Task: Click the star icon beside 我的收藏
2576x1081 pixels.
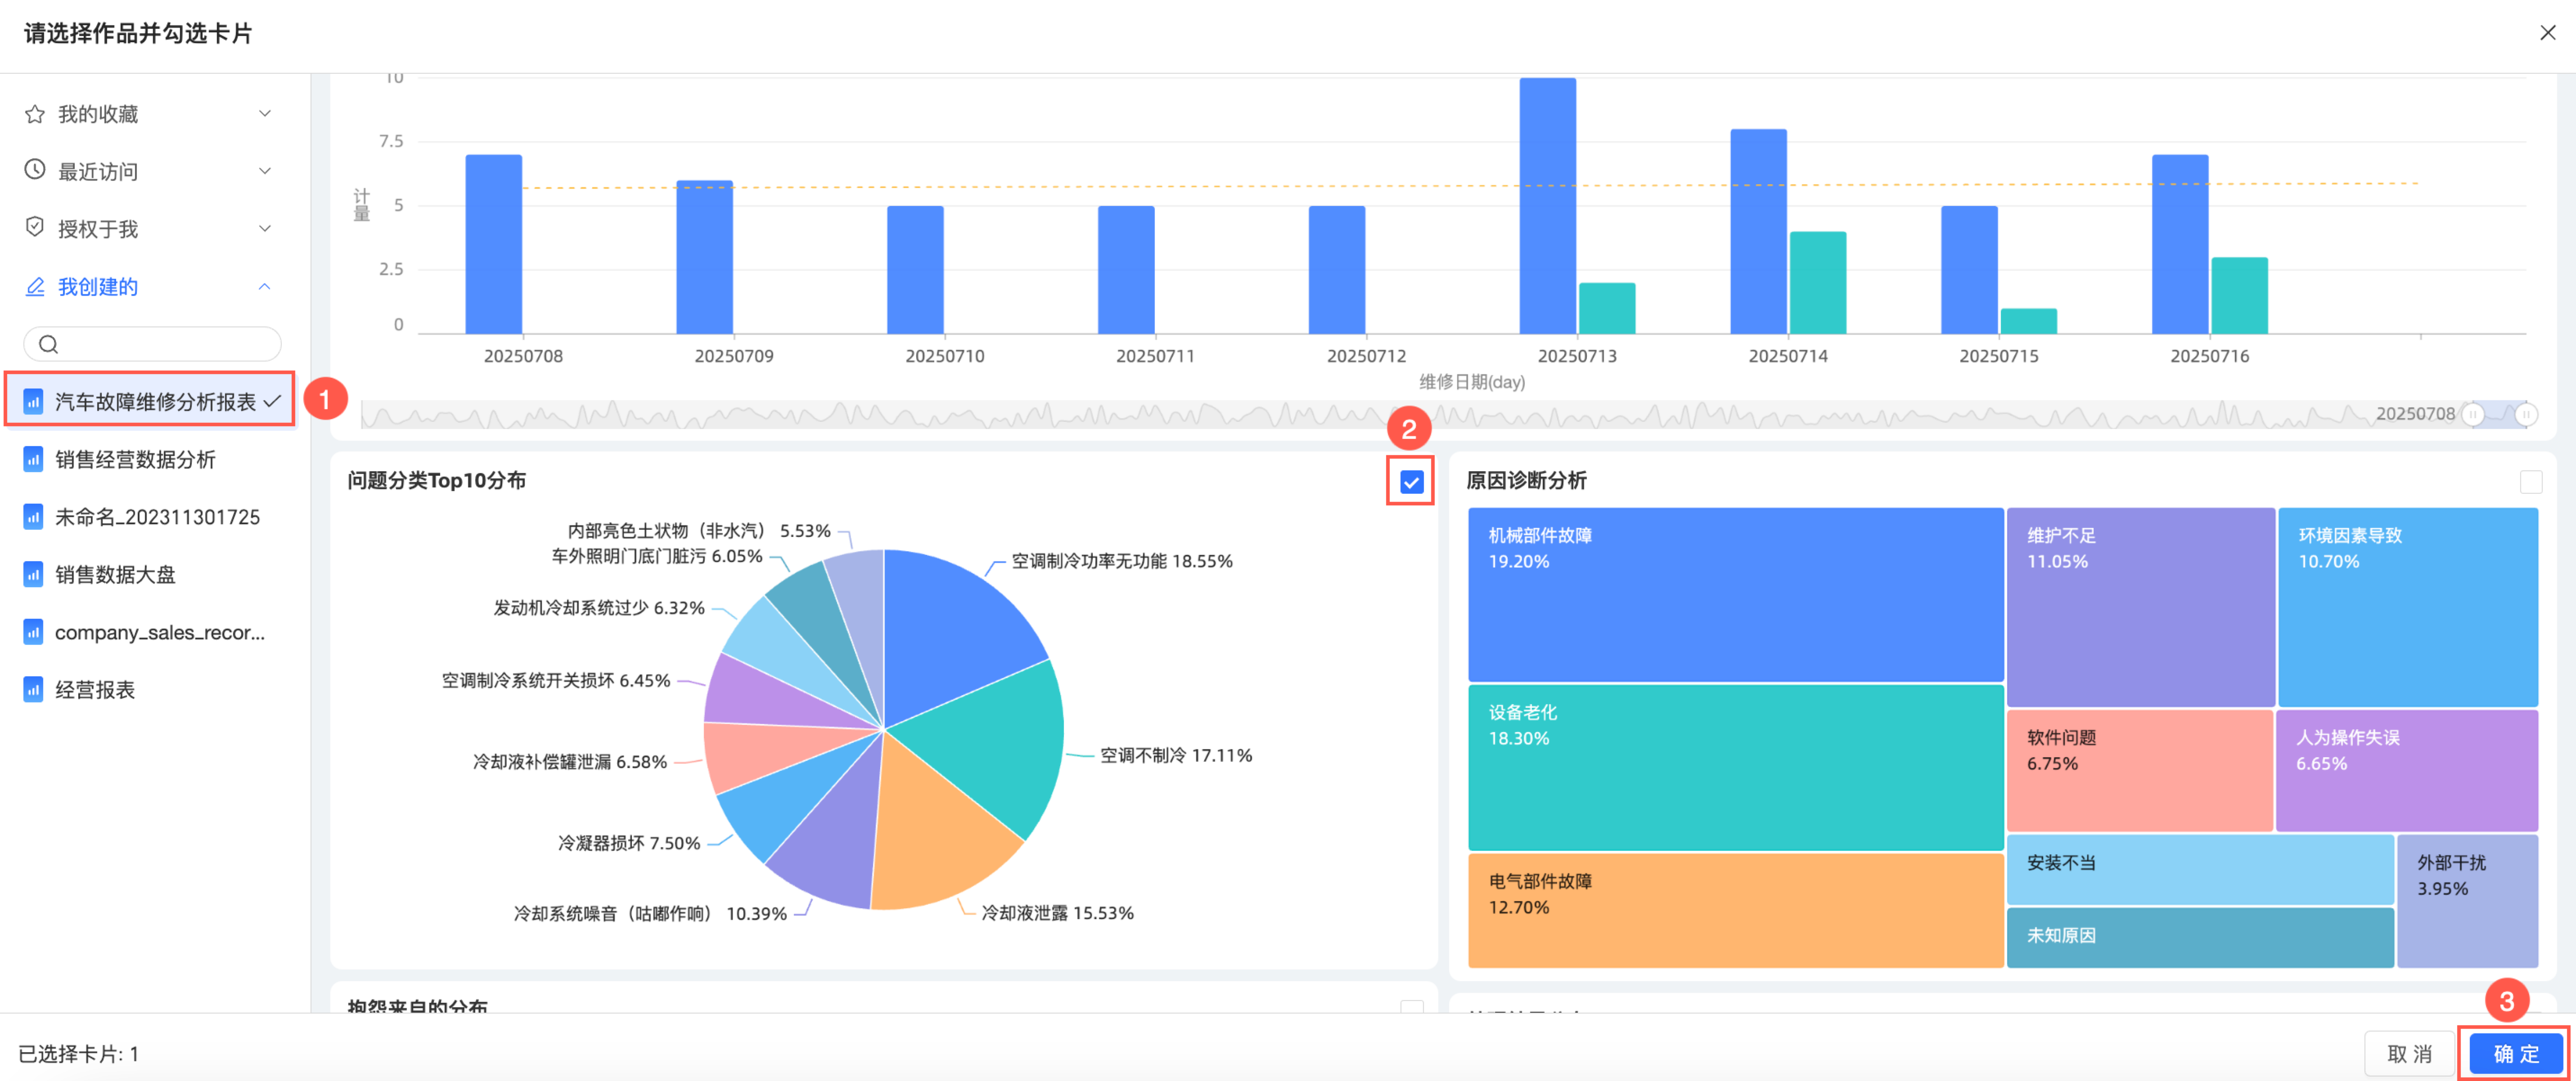Action: click(35, 114)
